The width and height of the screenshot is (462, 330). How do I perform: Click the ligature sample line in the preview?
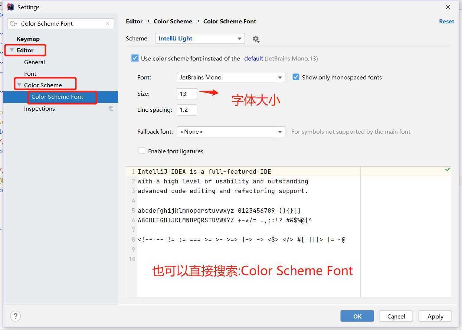click(x=242, y=239)
